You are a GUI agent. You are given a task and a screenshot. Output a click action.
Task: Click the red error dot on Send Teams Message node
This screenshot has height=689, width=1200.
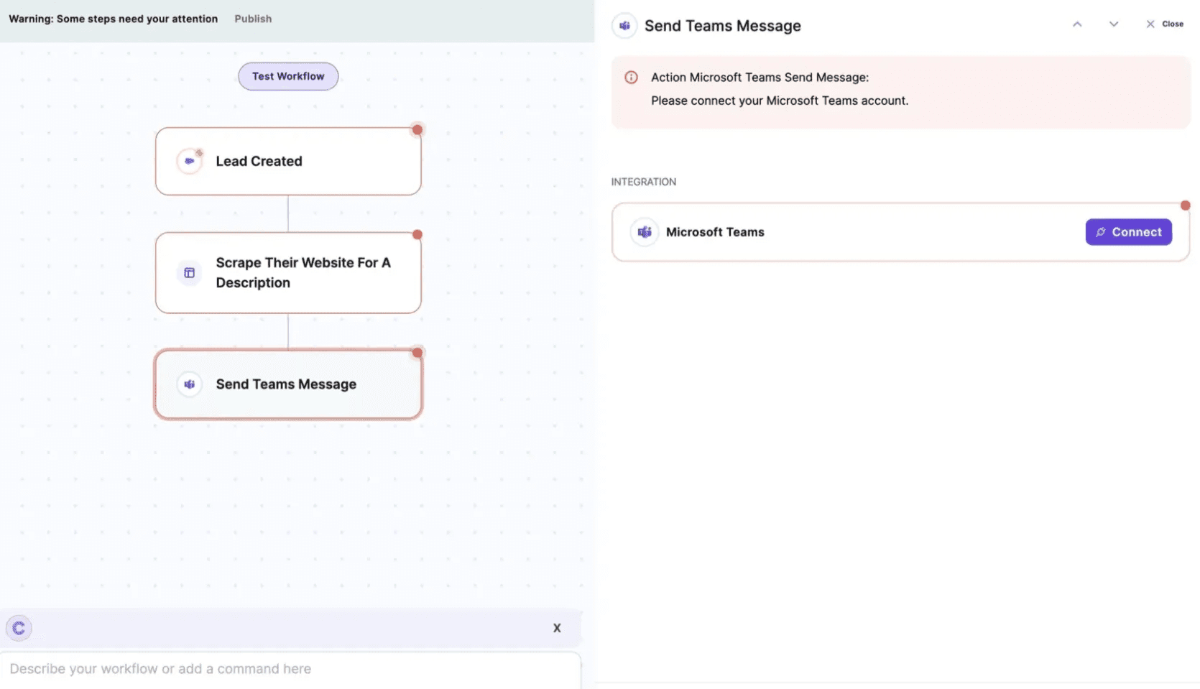coord(417,353)
